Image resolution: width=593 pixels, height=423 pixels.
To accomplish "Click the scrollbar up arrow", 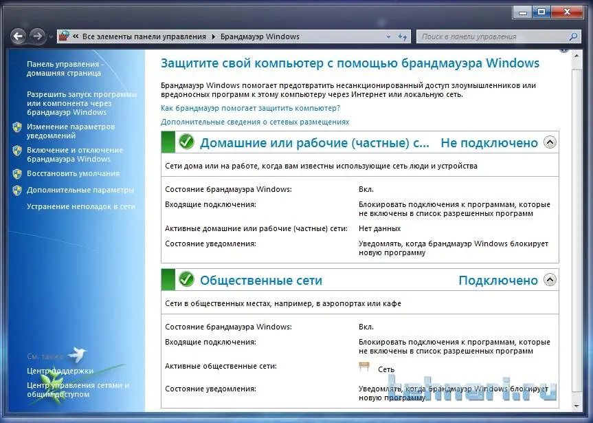I will pyautogui.click(x=577, y=56).
